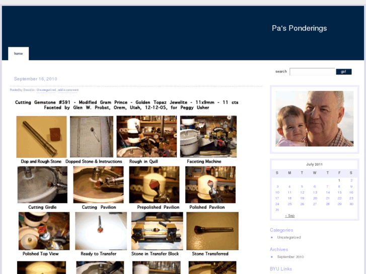Click the Faceted by Glen W. Probst line
366x274 pixels.
pyautogui.click(x=126, y=108)
